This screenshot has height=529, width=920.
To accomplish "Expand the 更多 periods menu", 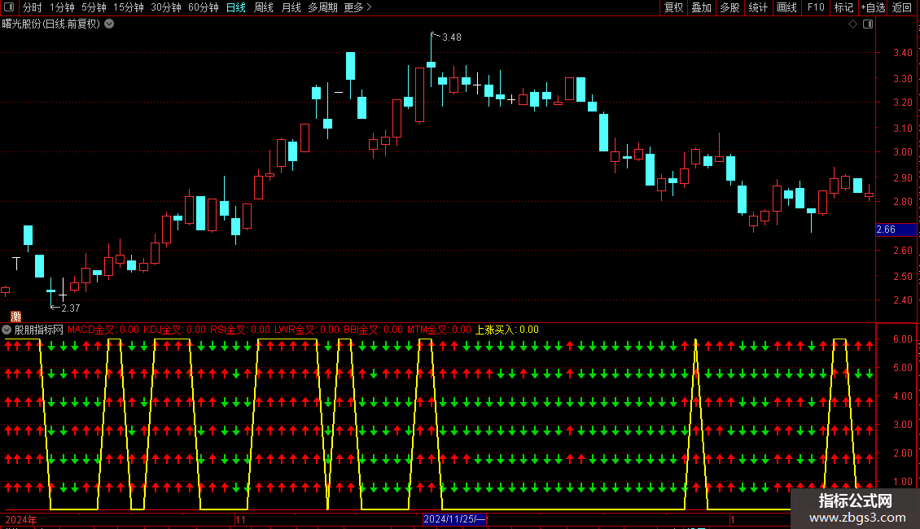I will [x=357, y=7].
